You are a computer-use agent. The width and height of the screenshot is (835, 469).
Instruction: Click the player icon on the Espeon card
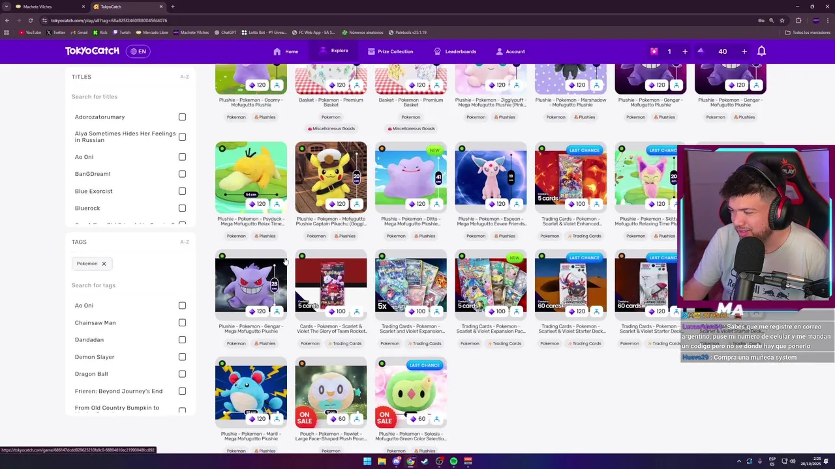pos(516,204)
